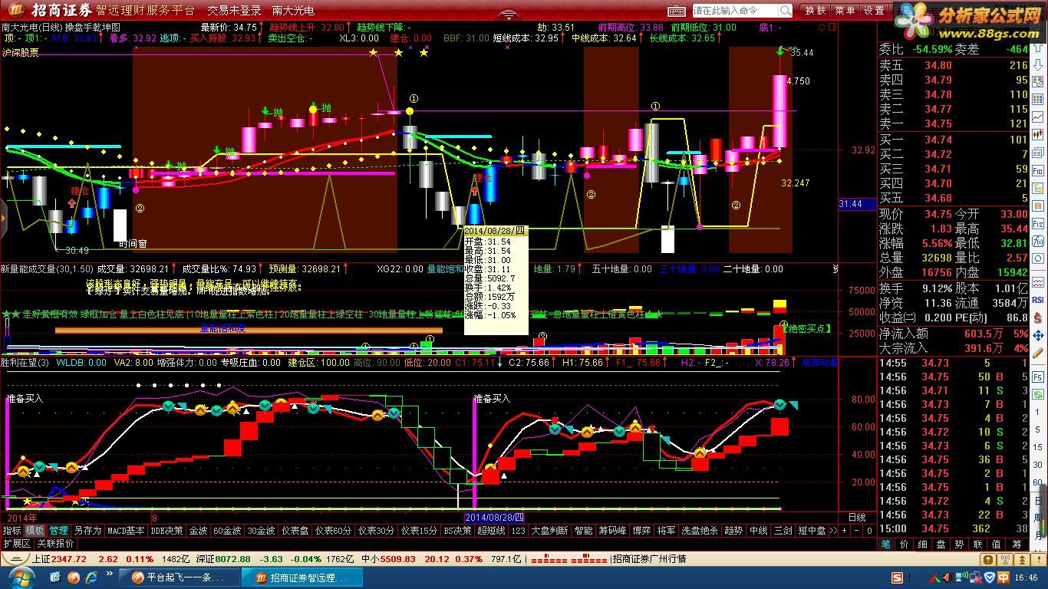Screen dimensions: 1048x589
Task: Select the 筹码峰 indicator tab
Action: [612, 530]
